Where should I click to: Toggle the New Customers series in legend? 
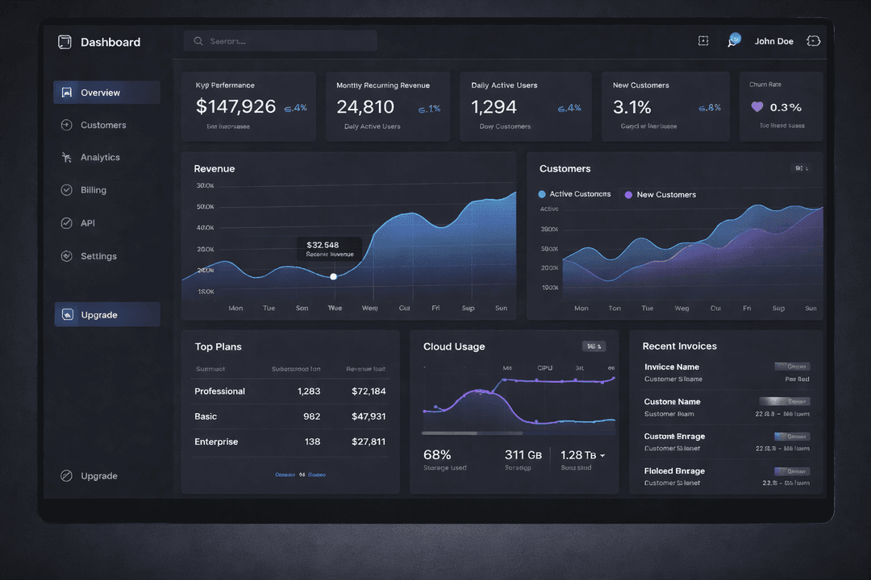(x=660, y=194)
